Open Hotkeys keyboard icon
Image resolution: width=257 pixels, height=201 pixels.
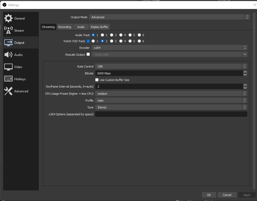point(8,79)
